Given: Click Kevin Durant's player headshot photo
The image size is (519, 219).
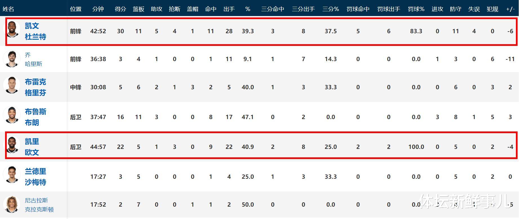Looking at the screenshot, I should point(12,29).
